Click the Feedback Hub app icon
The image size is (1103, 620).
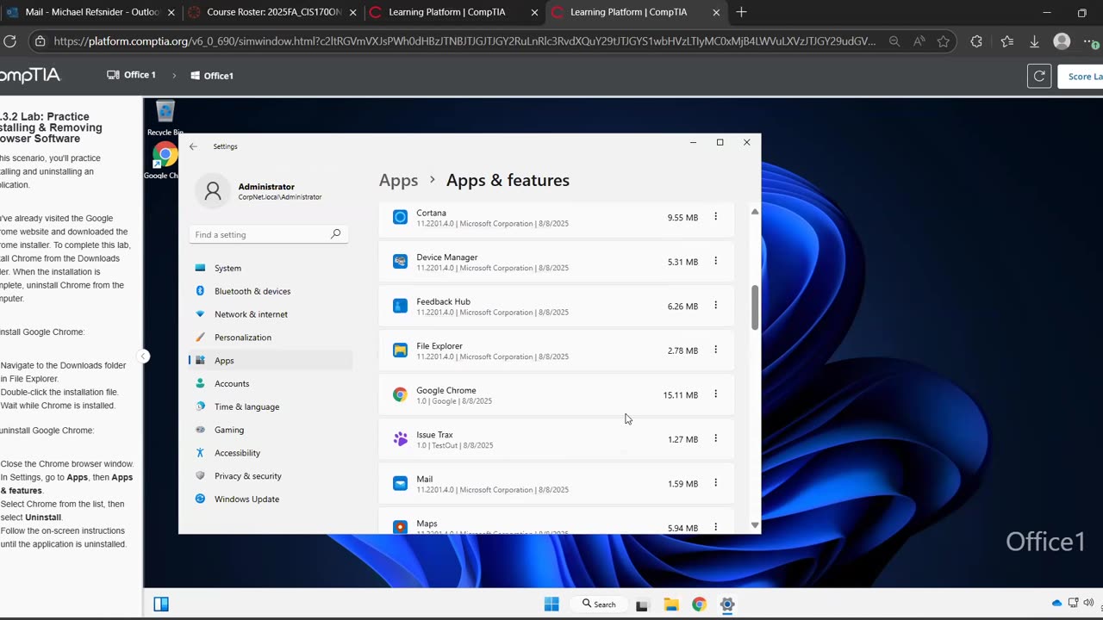click(x=400, y=307)
